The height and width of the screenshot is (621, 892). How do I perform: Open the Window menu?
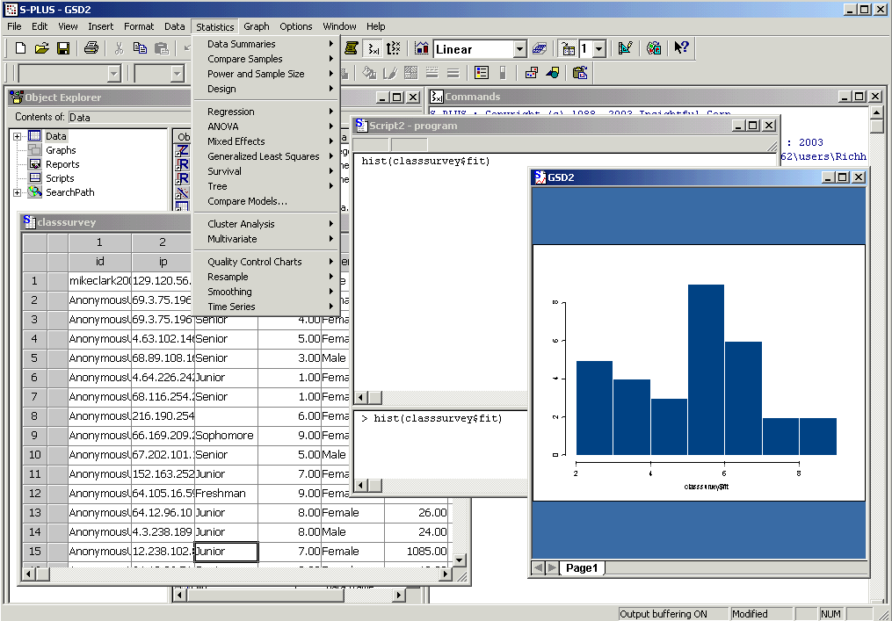pos(339,26)
